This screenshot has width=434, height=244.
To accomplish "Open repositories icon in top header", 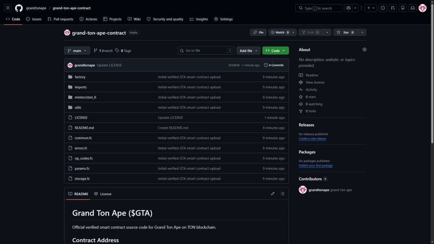I will click(x=403, y=8).
